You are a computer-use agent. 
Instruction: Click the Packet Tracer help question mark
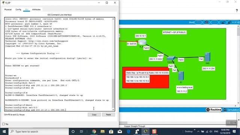(x=237, y=10)
